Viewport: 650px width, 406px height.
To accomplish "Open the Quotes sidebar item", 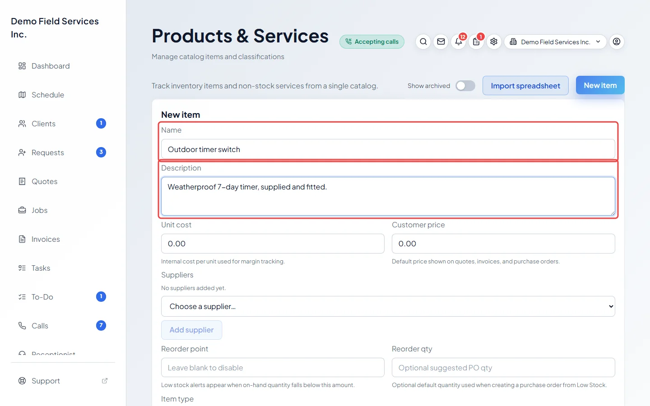I will pos(63,181).
